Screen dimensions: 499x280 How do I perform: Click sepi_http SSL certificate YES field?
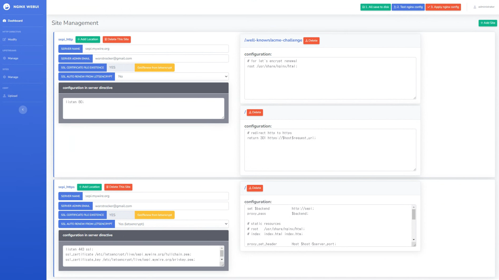[121, 68]
